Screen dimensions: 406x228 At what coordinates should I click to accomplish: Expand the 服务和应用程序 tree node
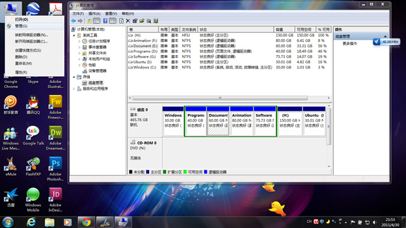74,89
